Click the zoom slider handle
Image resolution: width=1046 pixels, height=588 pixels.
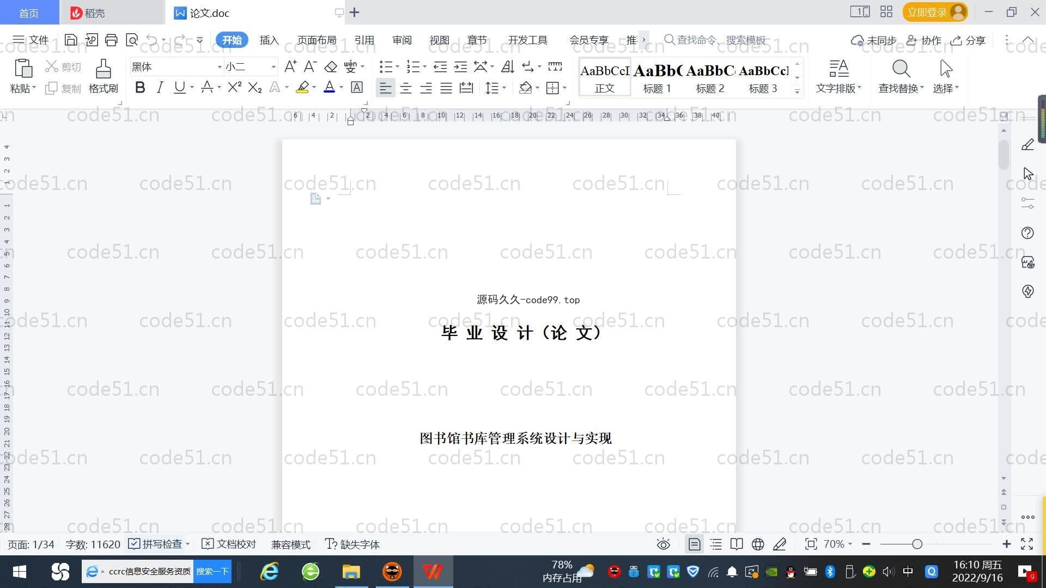tap(917, 544)
